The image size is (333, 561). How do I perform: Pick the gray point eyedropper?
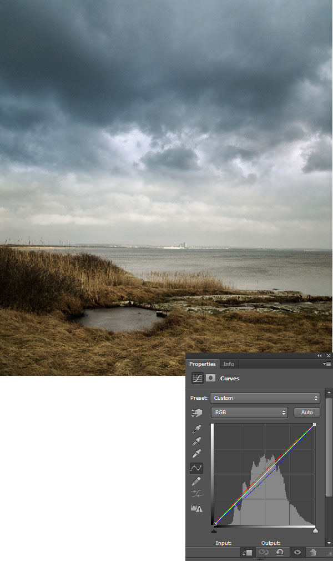pos(196,441)
